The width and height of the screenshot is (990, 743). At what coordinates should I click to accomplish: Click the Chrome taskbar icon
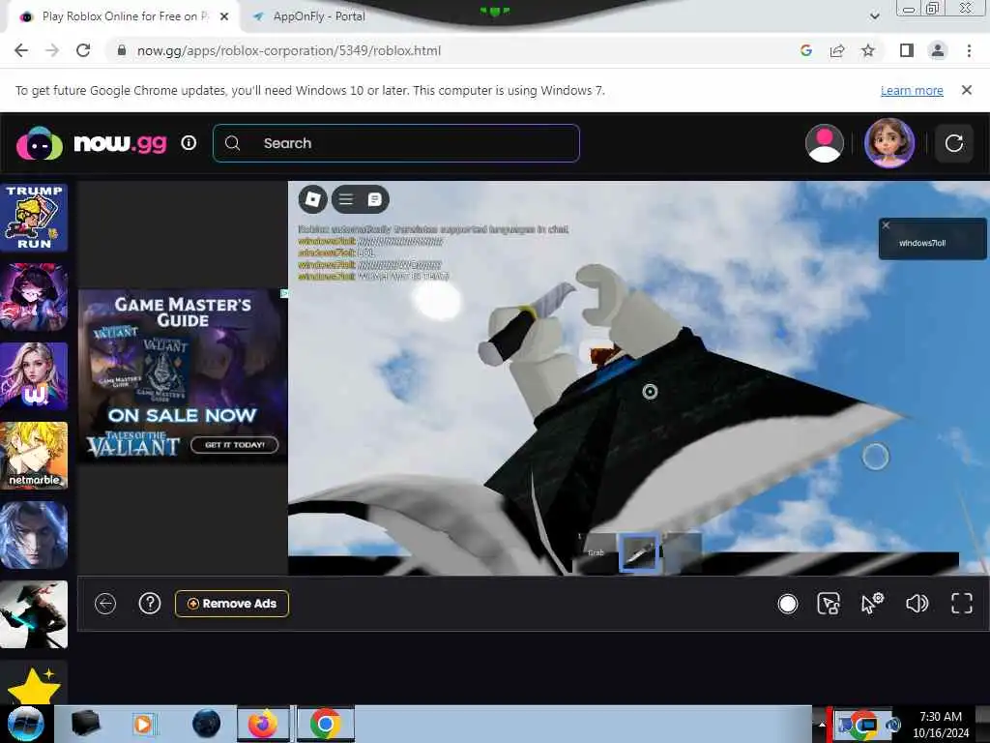pyautogui.click(x=325, y=724)
